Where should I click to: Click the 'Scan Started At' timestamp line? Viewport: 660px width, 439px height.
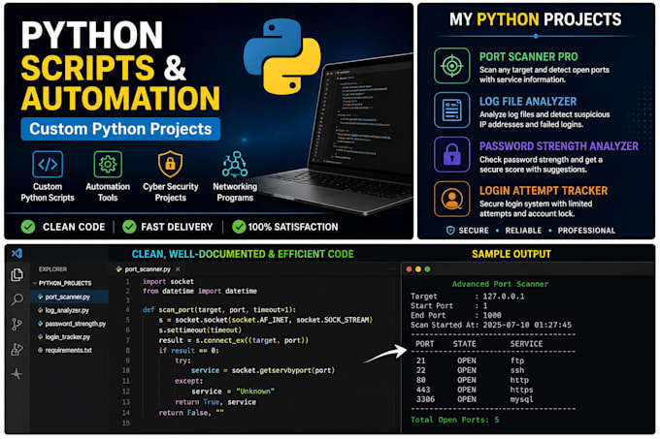tap(491, 326)
